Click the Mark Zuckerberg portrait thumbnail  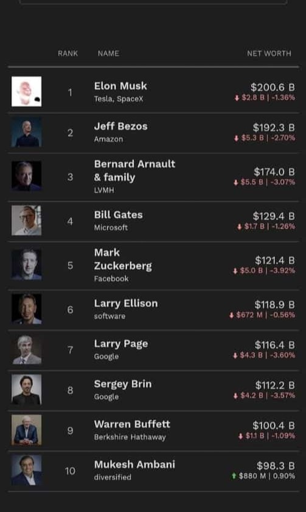[26, 265]
